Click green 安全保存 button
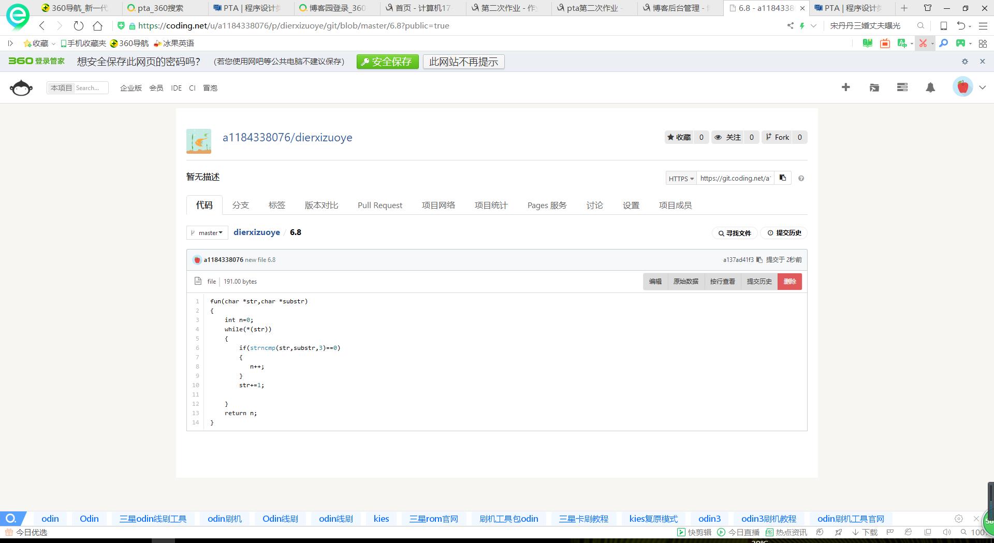 [387, 62]
